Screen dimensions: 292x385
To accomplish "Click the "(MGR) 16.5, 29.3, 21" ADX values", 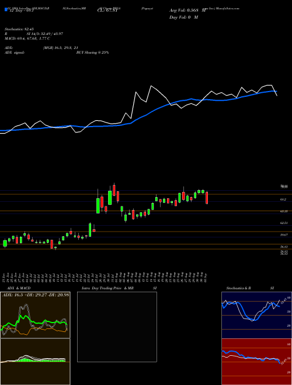I will click(x=60, y=48).
